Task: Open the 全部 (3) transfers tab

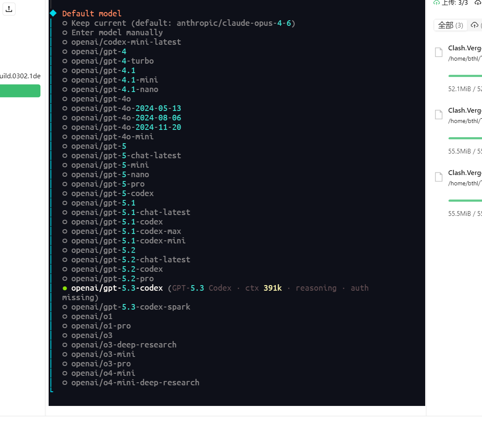Action: (450, 25)
